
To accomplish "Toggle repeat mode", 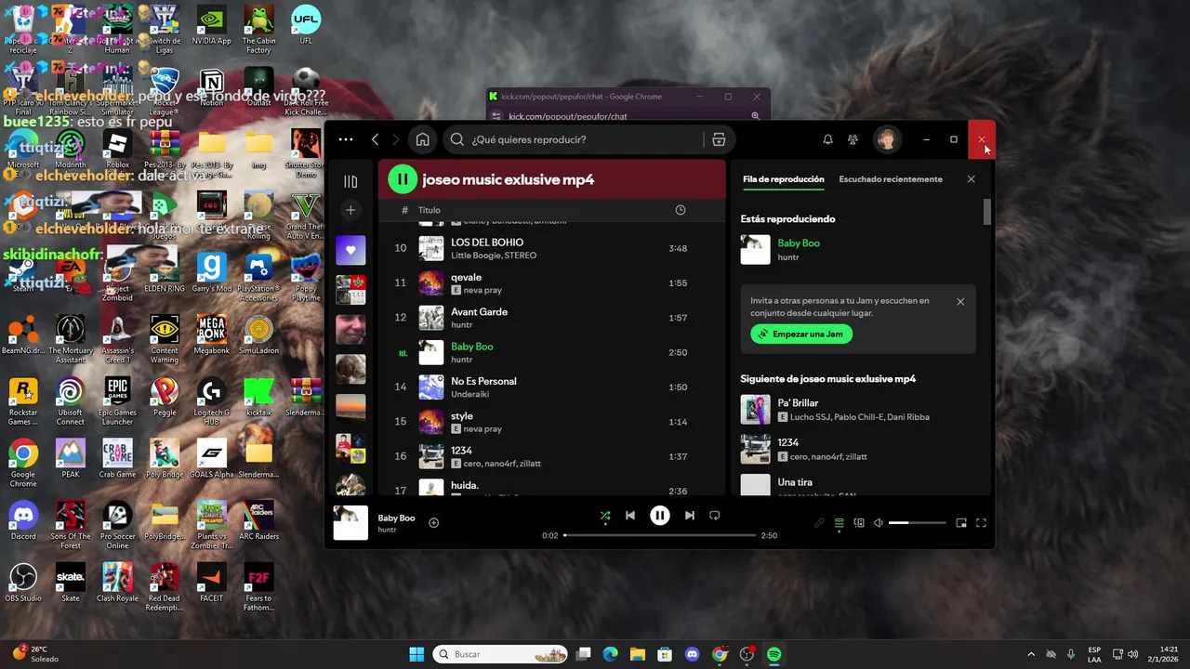I will point(714,516).
